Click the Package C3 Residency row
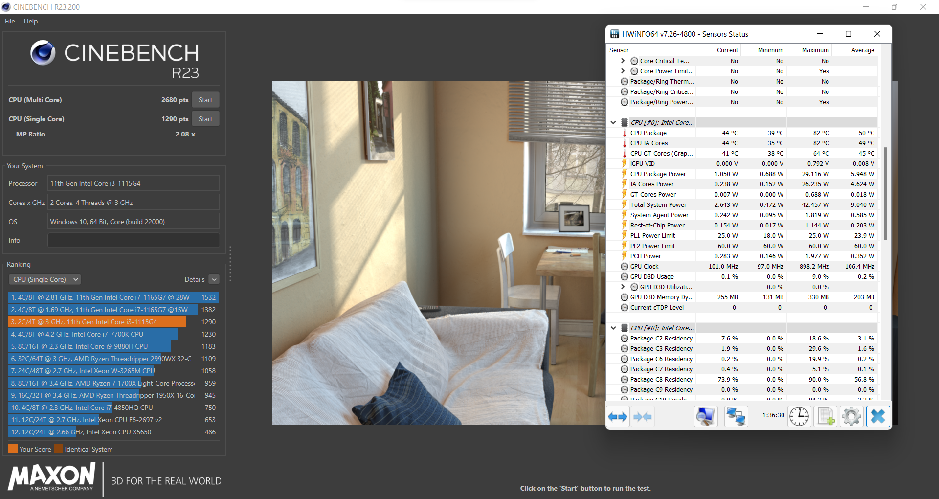 (x=742, y=349)
